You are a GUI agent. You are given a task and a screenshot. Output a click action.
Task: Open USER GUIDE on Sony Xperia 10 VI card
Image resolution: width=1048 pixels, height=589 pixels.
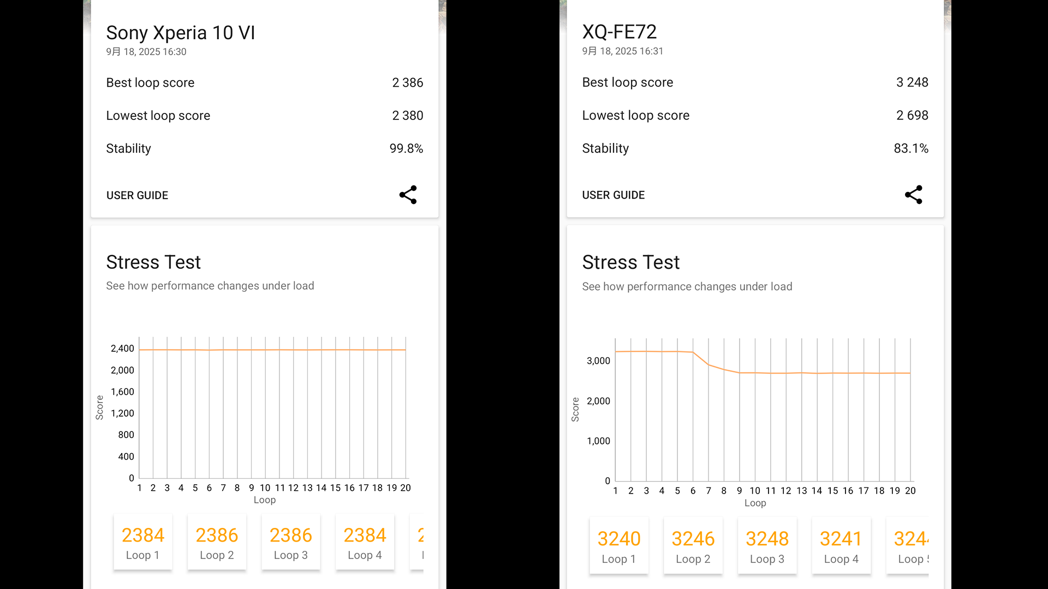tap(137, 195)
